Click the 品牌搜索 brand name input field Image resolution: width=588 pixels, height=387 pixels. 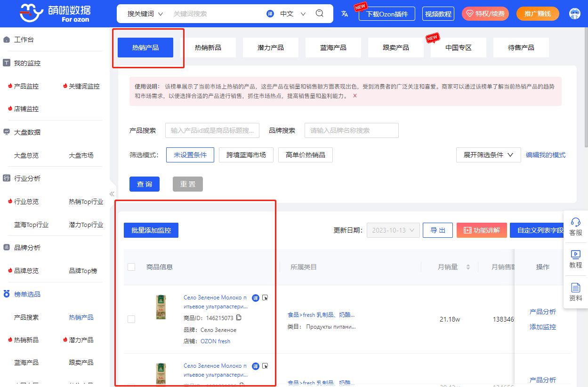tap(351, 130)
